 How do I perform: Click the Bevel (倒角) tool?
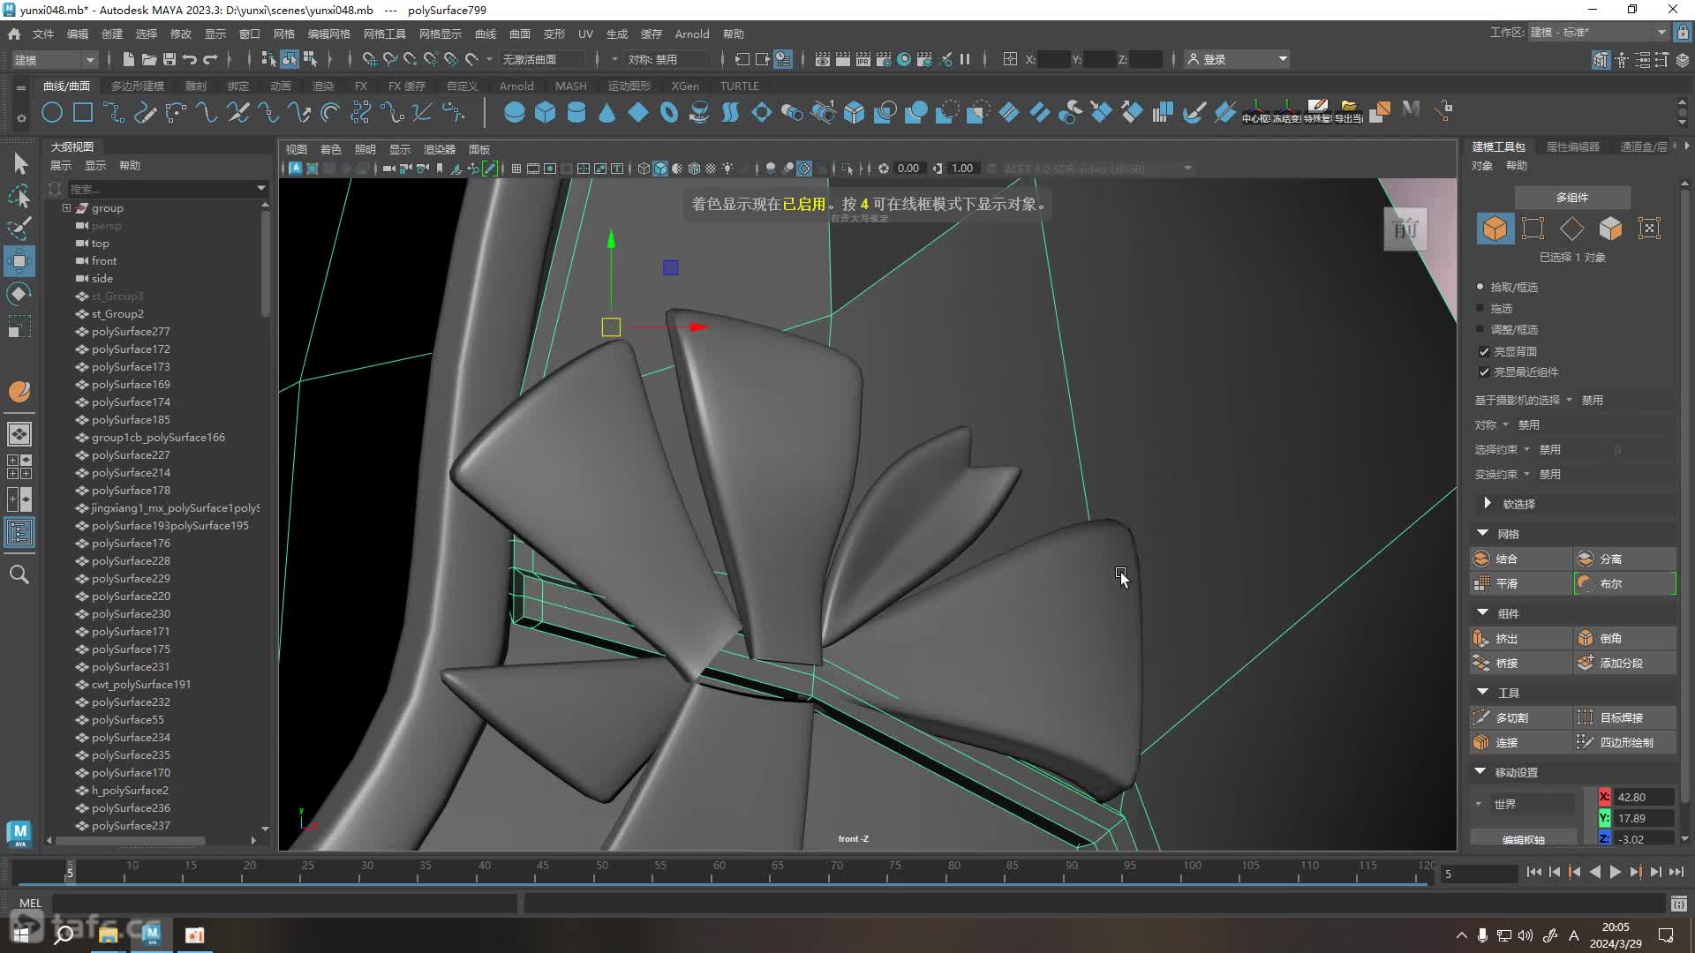(x=1625, y=638)
